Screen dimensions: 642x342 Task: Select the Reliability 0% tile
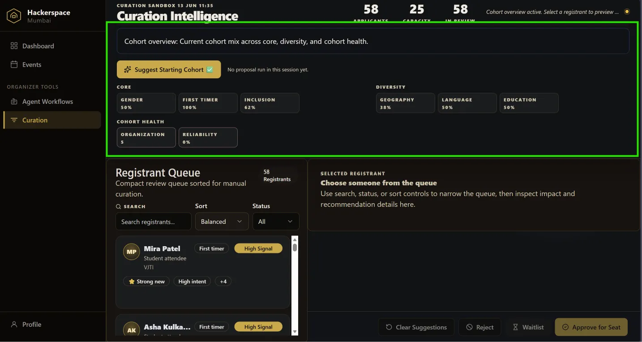[x=208, y=137]
